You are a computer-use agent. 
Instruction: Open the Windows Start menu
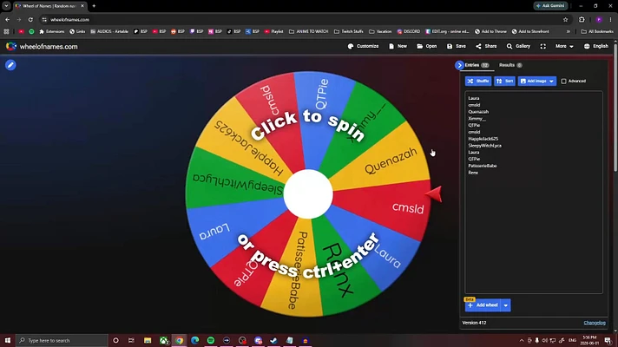pyautogui.click(x=8, y=340)
